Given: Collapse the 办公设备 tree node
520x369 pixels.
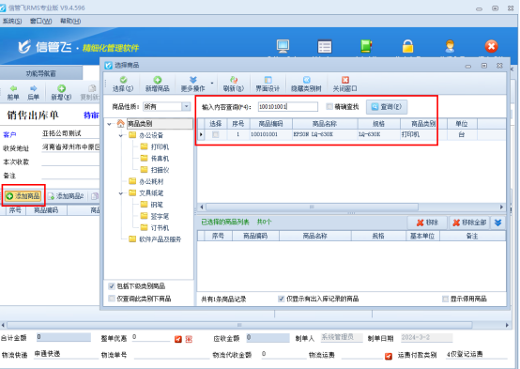Looking at the screenshot, I should tap(121, 135).
